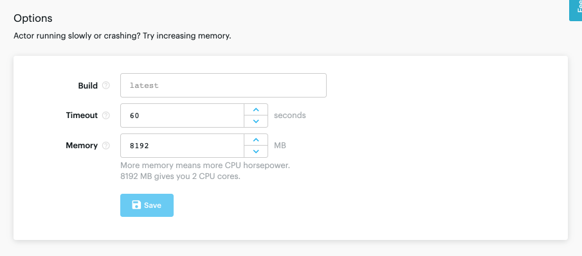Viewport: 582px width, 256px height.
Task: Open the Feedback side tab
Action: click(576, 10)
